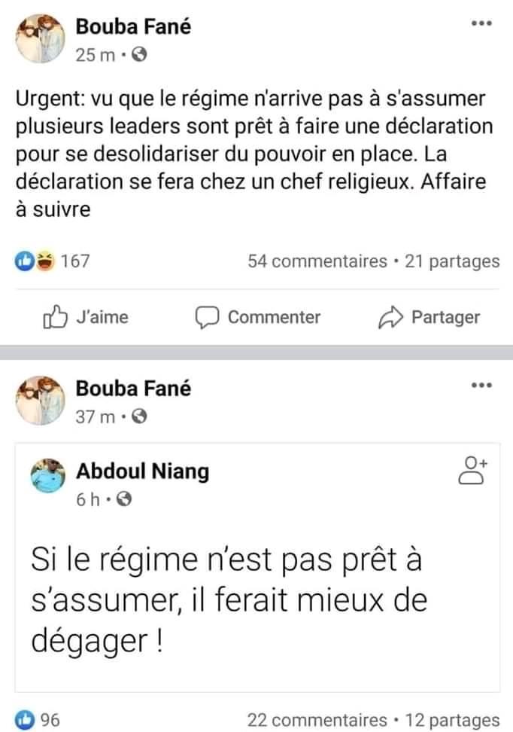Click the globe privacy icon next to 37 m

coord(138,416)
